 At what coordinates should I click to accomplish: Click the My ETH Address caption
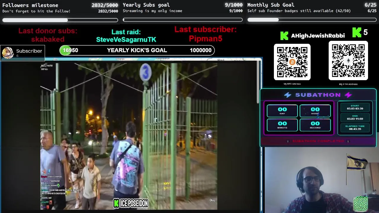348,84
